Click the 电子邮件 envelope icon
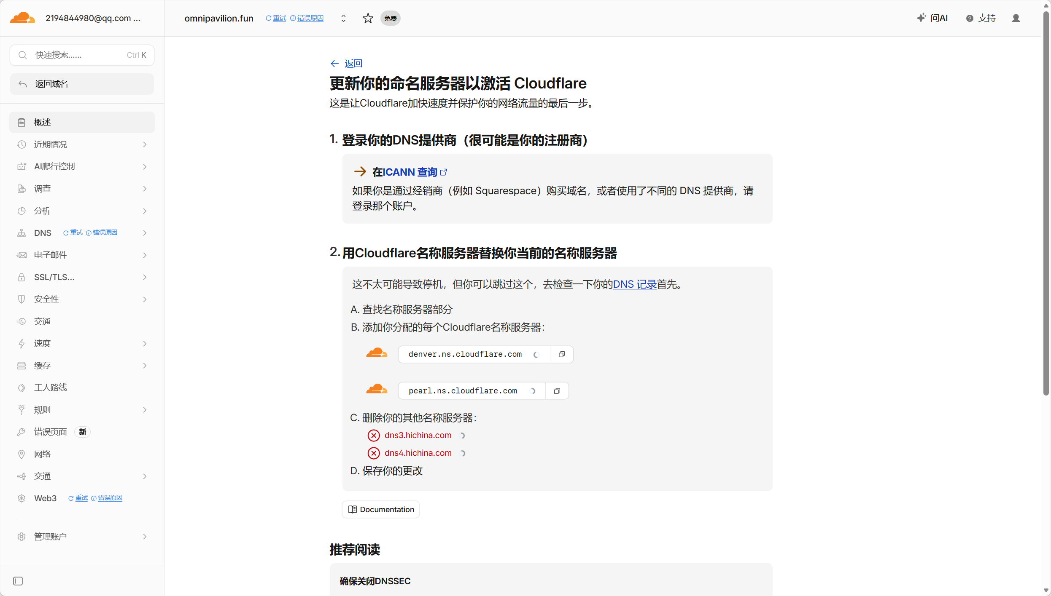The image size is (1051, 596). 22,255
